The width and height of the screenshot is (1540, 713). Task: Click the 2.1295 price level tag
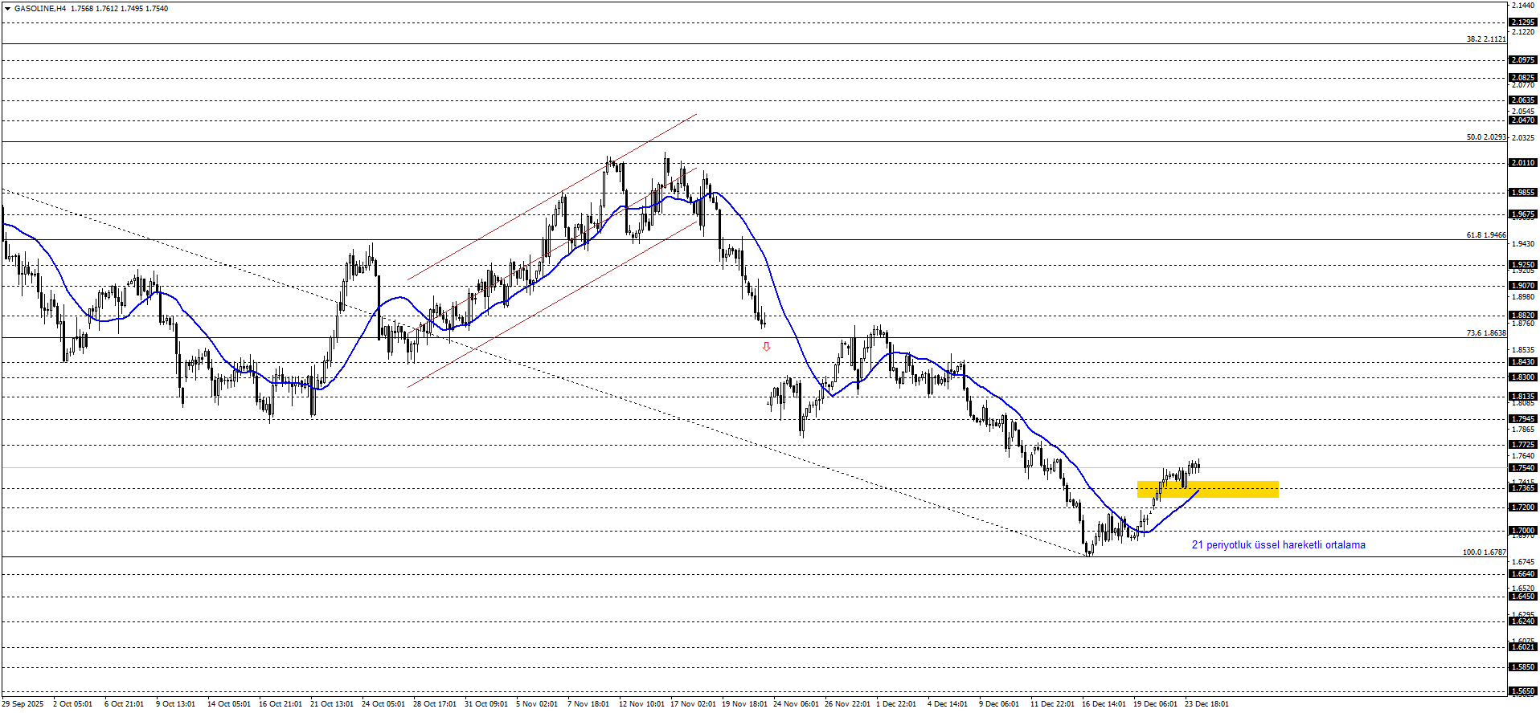(x=1522, y=22)
